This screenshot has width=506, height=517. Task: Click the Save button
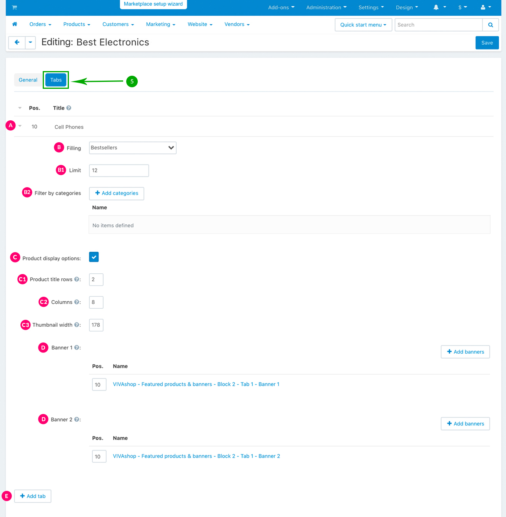pyautogui.click(x=487, y=43)
